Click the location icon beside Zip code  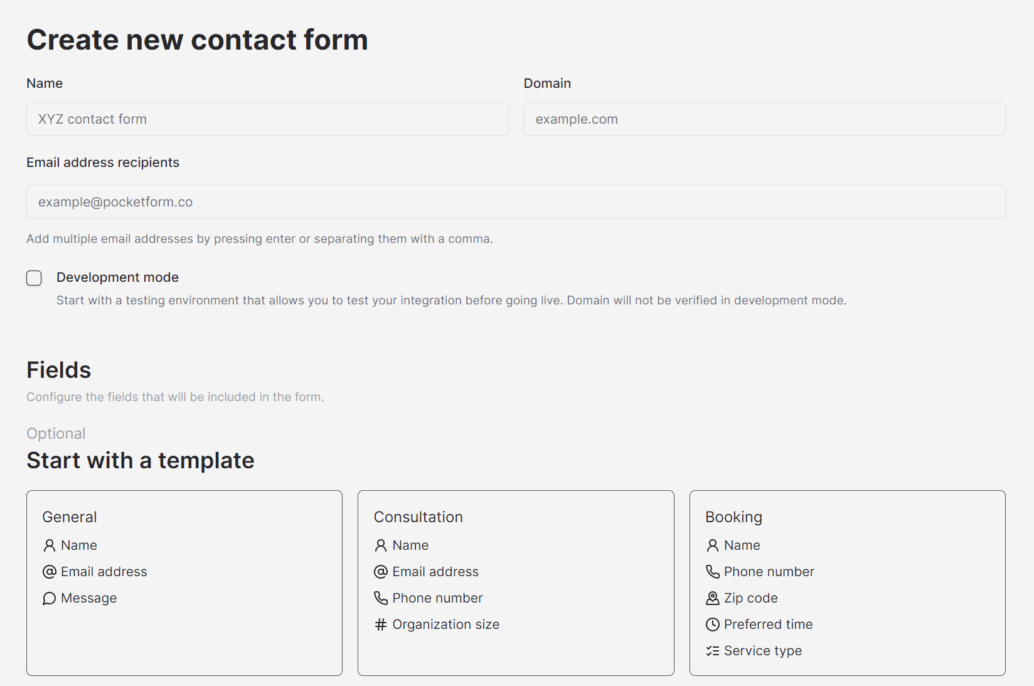click(x=713, y=598)
